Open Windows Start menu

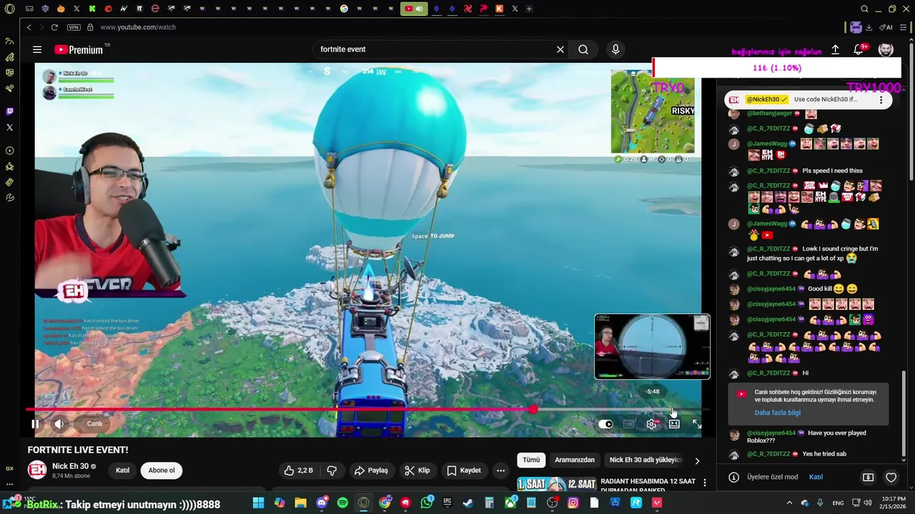(259, 503)
